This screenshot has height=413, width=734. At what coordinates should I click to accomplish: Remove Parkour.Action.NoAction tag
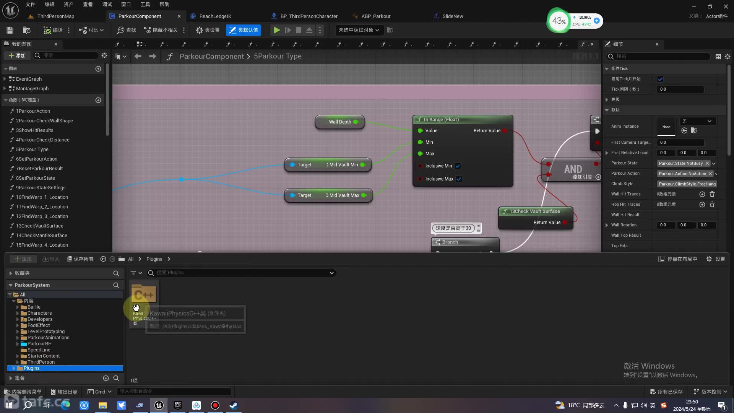tap(710, 174)
